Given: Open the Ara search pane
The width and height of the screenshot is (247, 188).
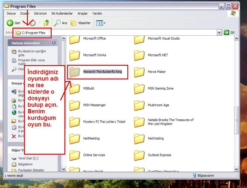Looking at the screenshot, I should [x=60, y=23].
